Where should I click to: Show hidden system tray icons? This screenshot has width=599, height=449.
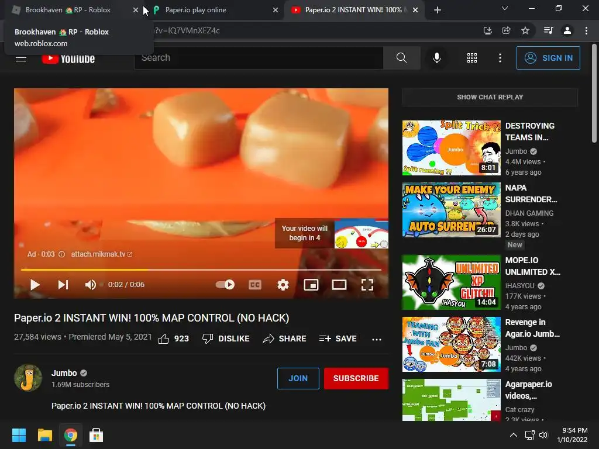pyautogui.click(x=514, y=435)
